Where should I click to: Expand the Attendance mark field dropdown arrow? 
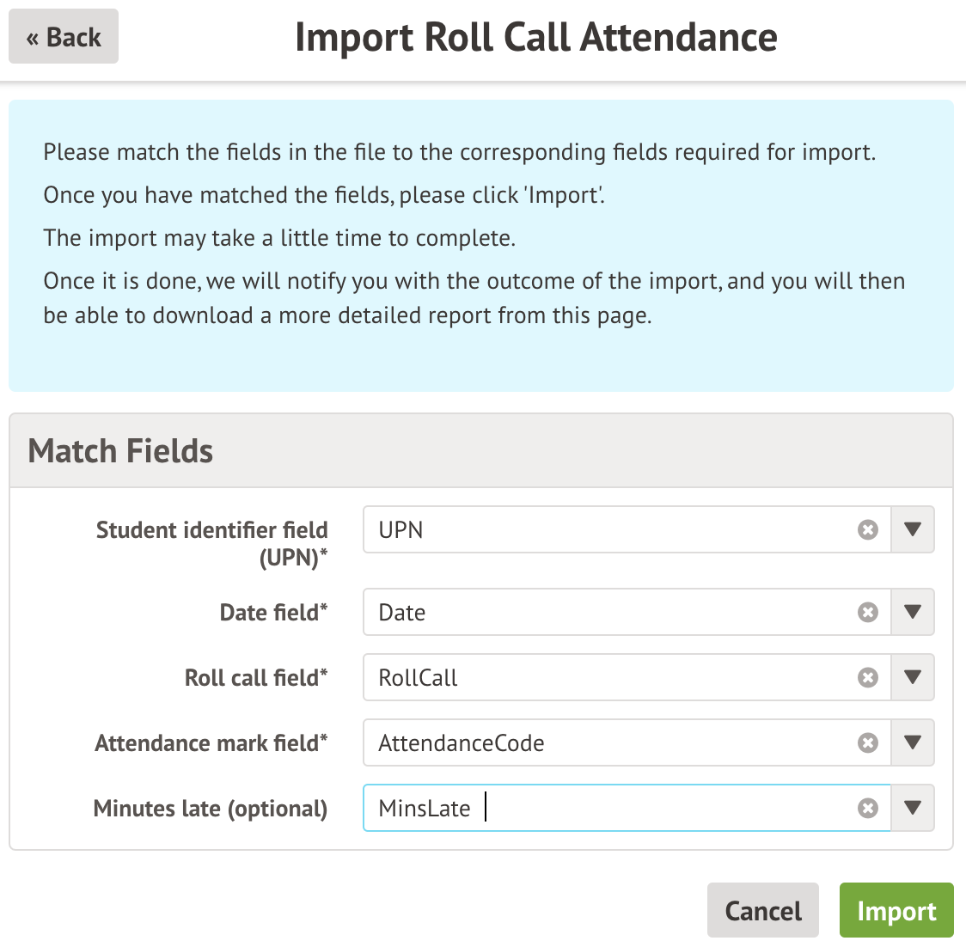coord(913,742)
